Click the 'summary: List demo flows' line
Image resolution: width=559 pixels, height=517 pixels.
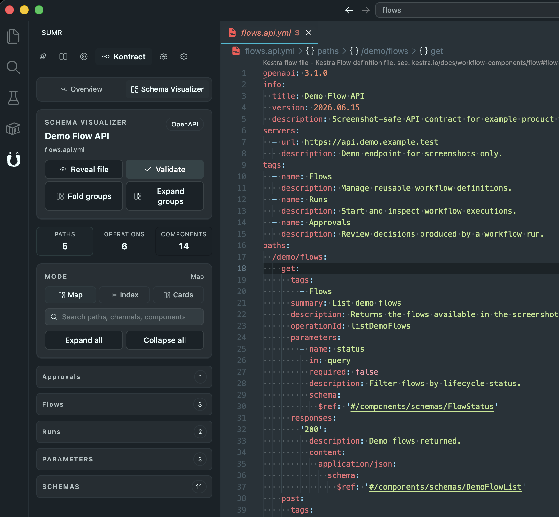[x=346, y=303]
